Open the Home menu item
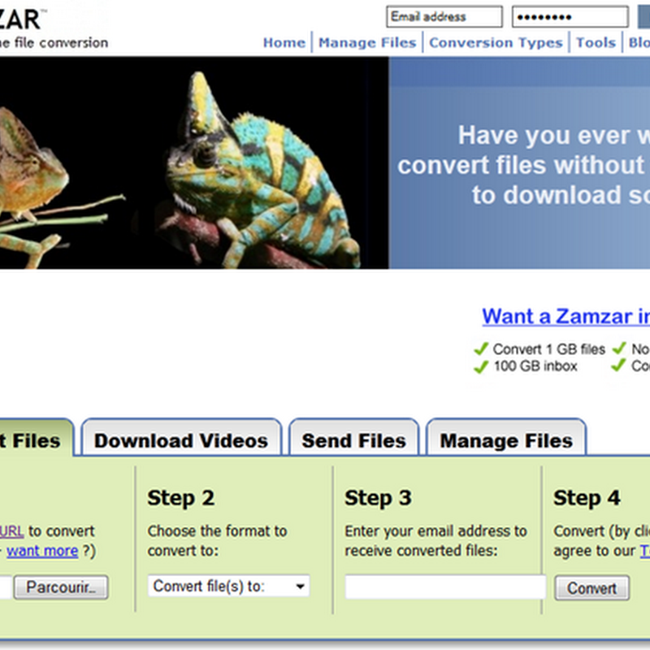Image resolution: width=650 pixels, height=650 pixels. 284,43
